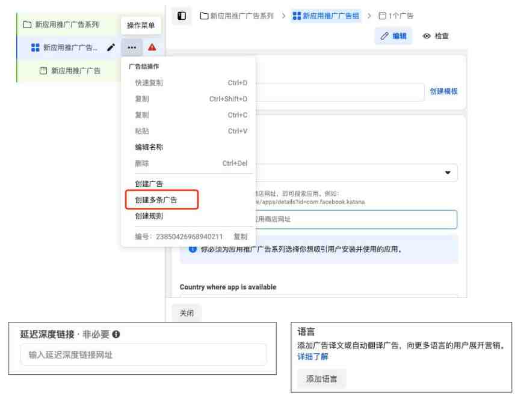The height and width of the screenshot is (394, 521).
Task: Click the 添加语言 button
Action: point(321,379)
